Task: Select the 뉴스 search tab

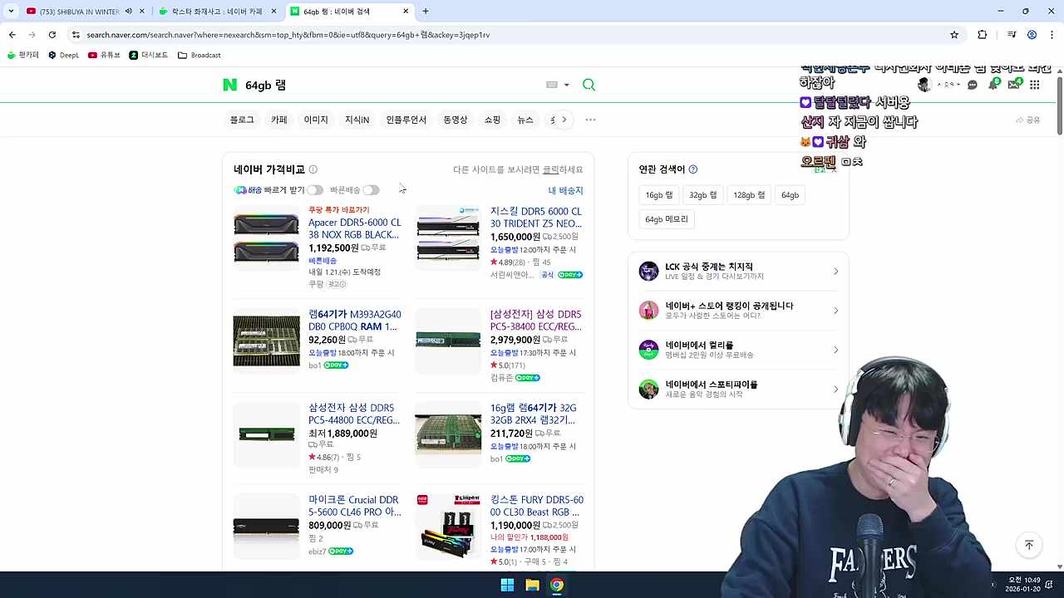Action: click(x=525, y=120)
